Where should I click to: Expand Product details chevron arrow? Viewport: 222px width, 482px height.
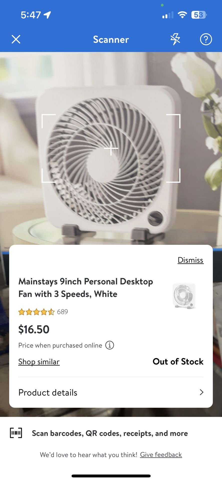[x=201, y=392]
